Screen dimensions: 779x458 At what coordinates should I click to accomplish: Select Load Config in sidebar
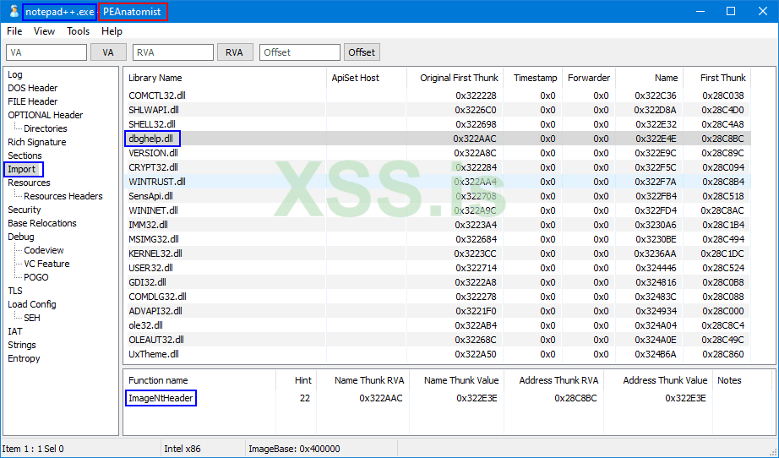(x=32, y=304)
